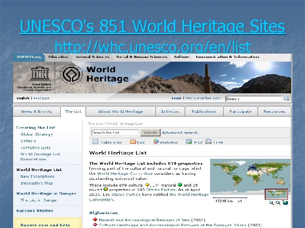Open the Natural Sciences top menu item
Image resolution: width=305 pixels, height=228 pixels.
pyautogui.click(x=92, y=57)
